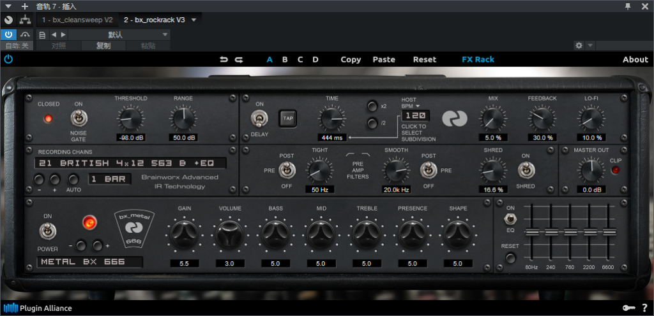654x316 pixels.
Task: Click the Paste settings button
Action: point(384,59)
